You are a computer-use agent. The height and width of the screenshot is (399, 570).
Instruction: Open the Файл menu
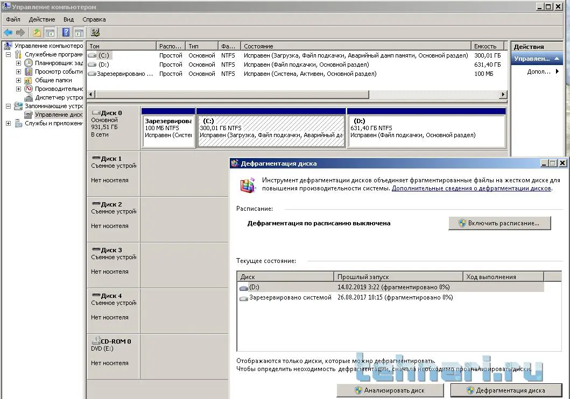(x=13, y=19)
